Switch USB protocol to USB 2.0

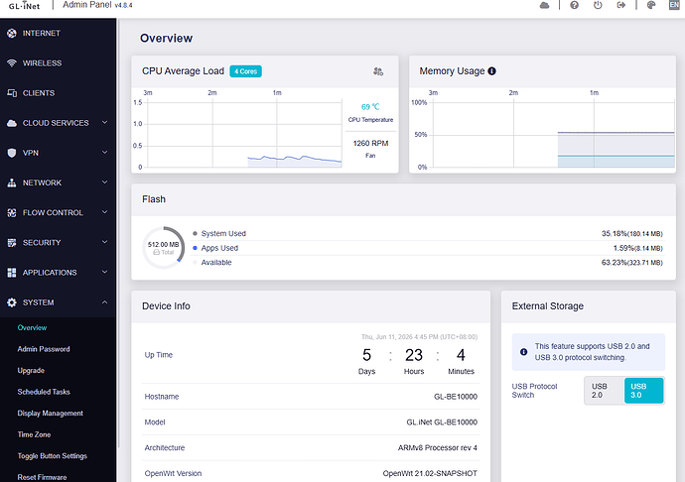coord(605,391)
